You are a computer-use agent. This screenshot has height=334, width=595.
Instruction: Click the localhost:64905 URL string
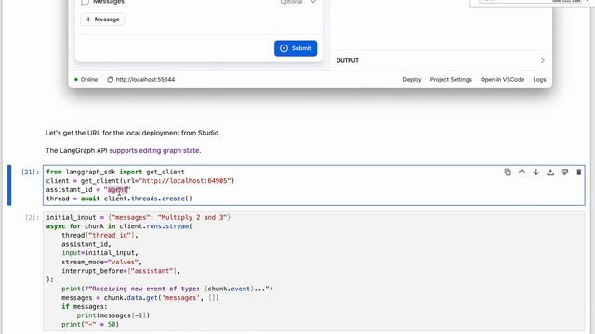pyautogui.click(x=184, y=181)
